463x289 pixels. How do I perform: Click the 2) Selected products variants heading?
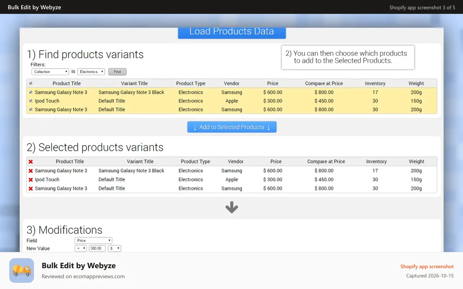tap(95, 148)
